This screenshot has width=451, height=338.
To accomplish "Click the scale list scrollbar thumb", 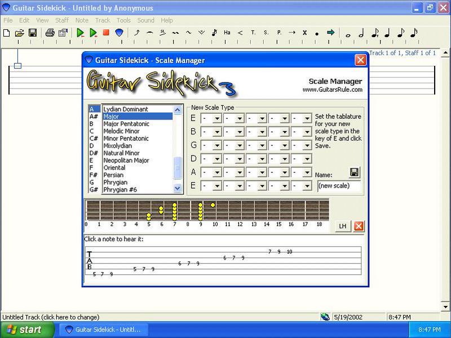I will [x=178, y=168].
